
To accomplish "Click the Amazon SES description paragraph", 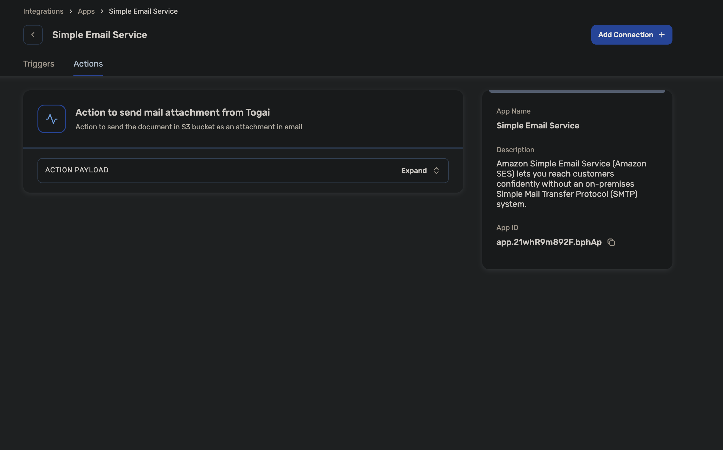I will coord(570,184).
